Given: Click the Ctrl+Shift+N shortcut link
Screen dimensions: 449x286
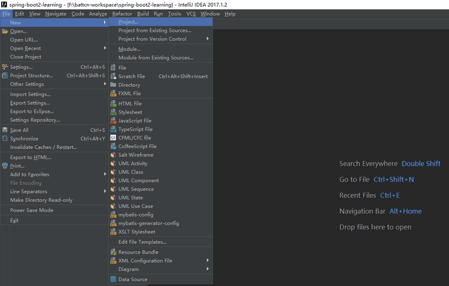Looking at the screenshot, I should [394, 179].
